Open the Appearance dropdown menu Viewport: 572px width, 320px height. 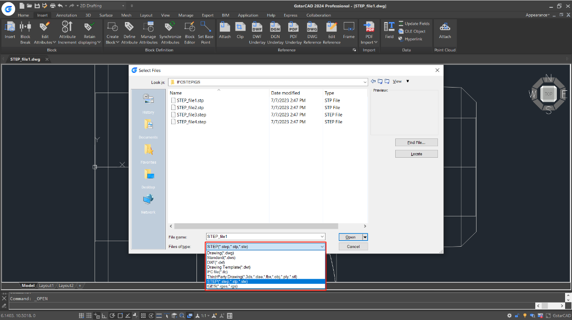(x=538, y=15)
